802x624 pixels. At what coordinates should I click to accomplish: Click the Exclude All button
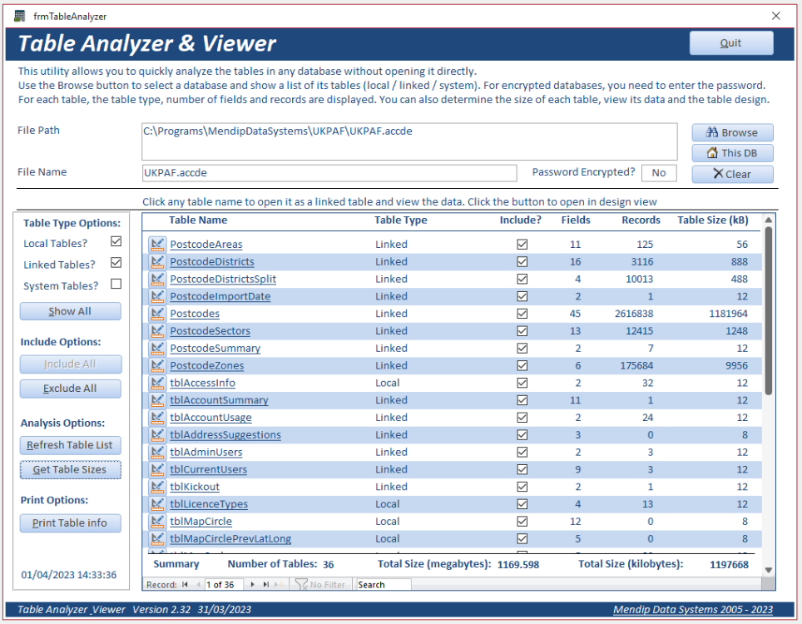(x=71, y=389)
